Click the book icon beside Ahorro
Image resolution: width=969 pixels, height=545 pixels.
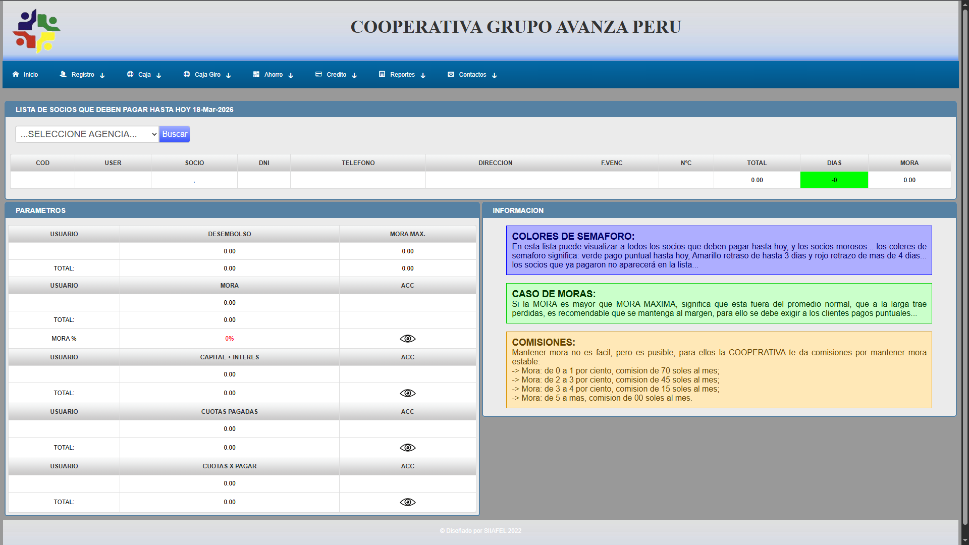click(256, 74)
